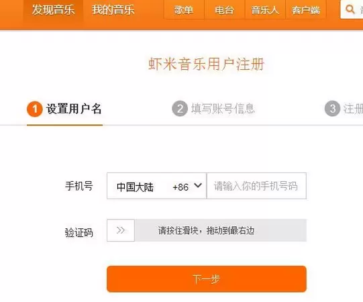Screen dimensions: 363x302
Task: Click the 填写账号信息 step label
Action: point(223,109)
